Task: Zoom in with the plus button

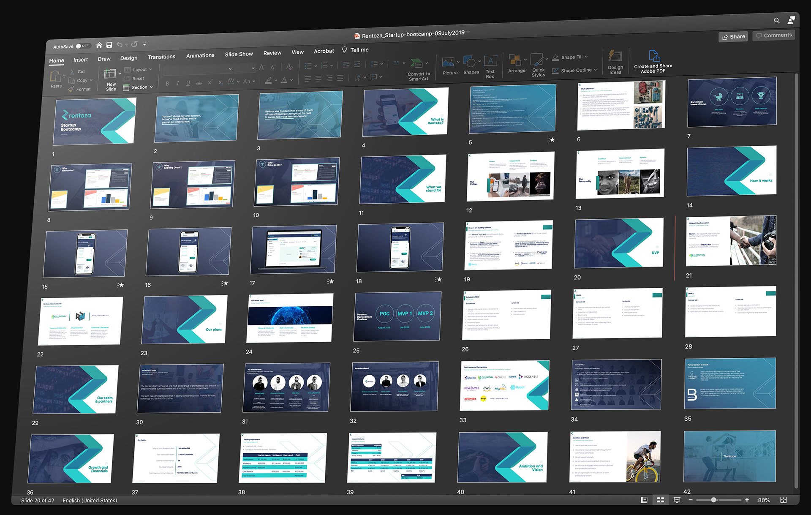Action: point(747,500)
